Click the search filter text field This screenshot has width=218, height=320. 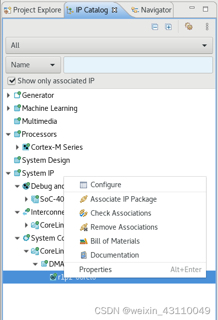pyautogui.click(x=138, y=65)
